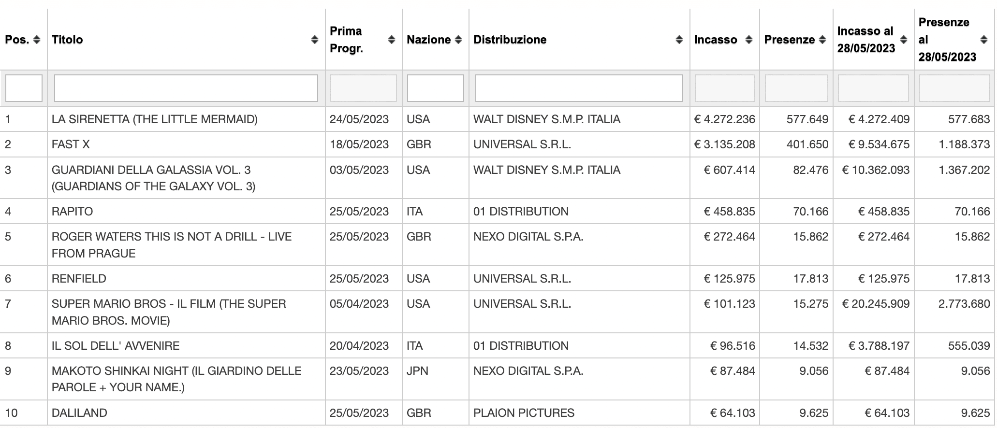This screenshot has height=428, width=997.
Task: Select the RAPITO title cell
Action: coord(73,212)
